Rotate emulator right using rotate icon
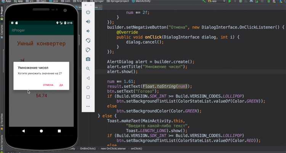The width and height of the screenshot is (286, 153). 88,50
